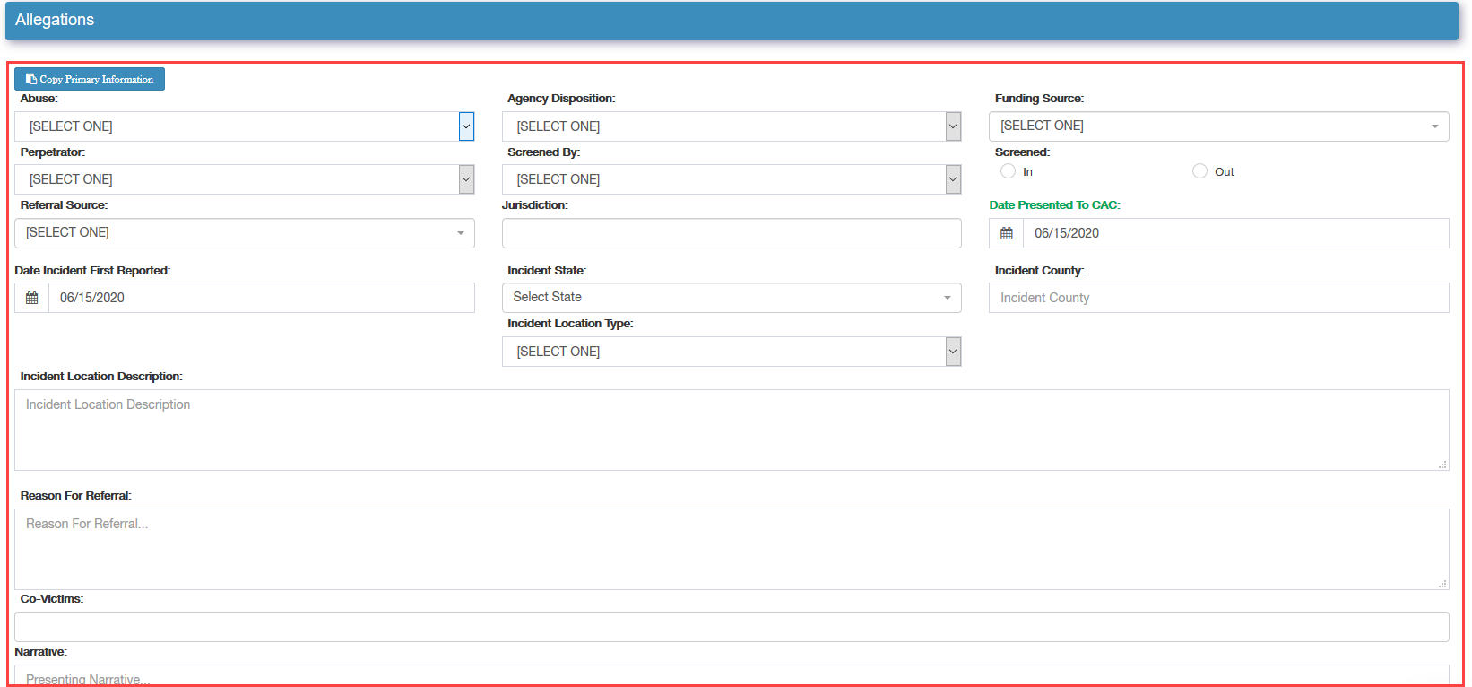Image resolution: width=1472 pixels, height=687 pixels.
Task: Click the Incident Location Description text area
Action: 732,430
